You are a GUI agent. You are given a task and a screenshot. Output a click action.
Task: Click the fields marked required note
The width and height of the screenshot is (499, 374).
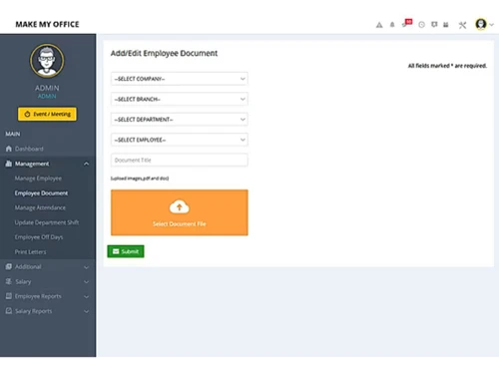pyautogui.click(x=447, y=66)
